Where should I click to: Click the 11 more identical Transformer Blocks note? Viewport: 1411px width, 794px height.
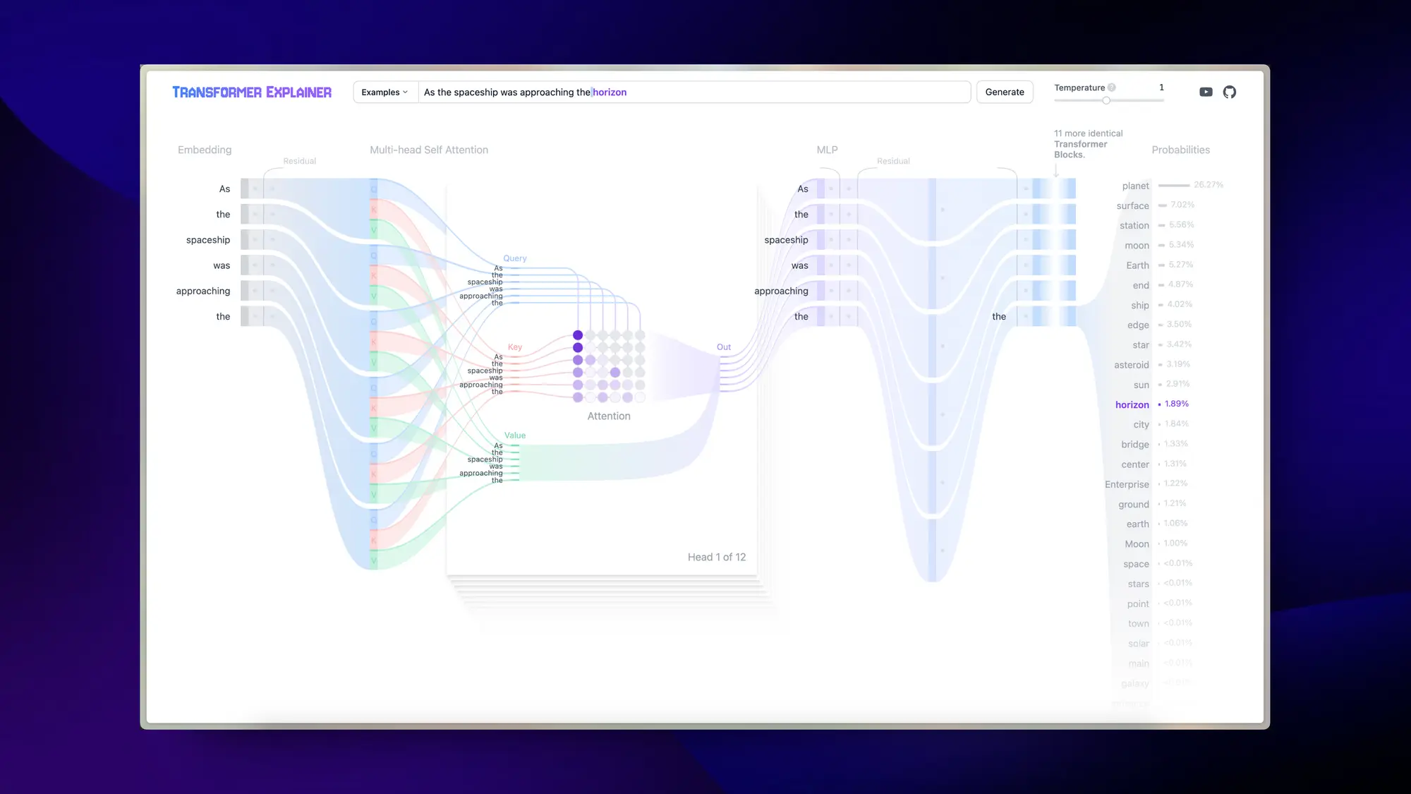pyautogui.click(x=1088, y=144)
